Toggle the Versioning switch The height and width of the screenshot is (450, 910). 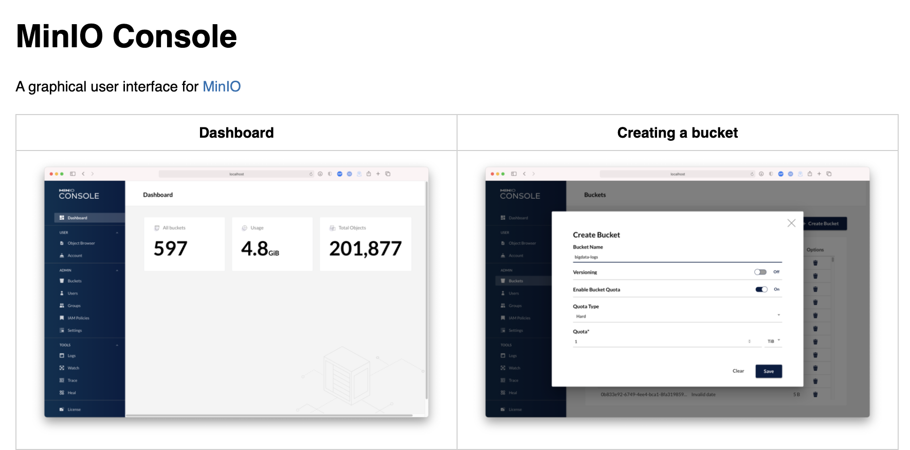[x=760, y=272]
